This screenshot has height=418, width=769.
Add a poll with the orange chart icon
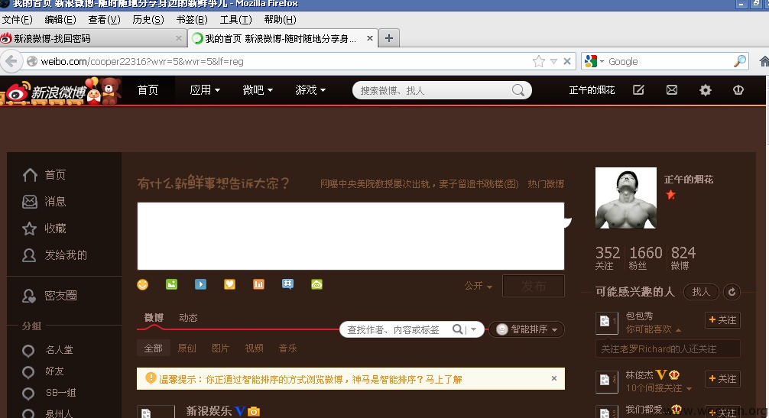click(x=258, y=284)
